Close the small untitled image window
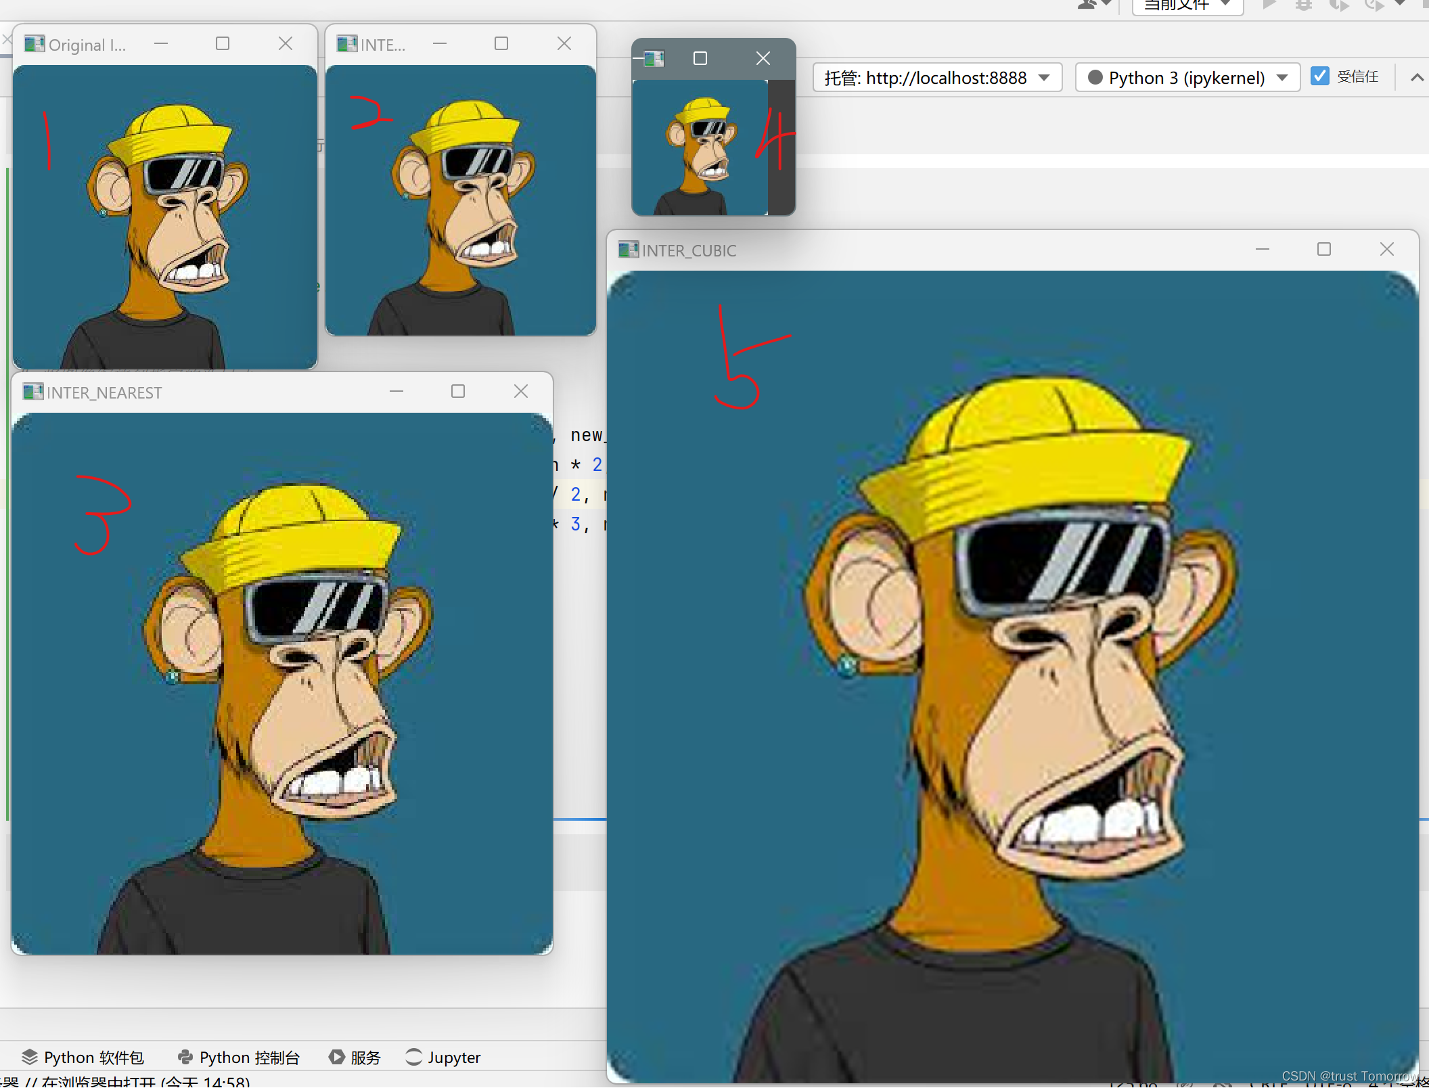 pyautogui.click(x=763, y=58)
